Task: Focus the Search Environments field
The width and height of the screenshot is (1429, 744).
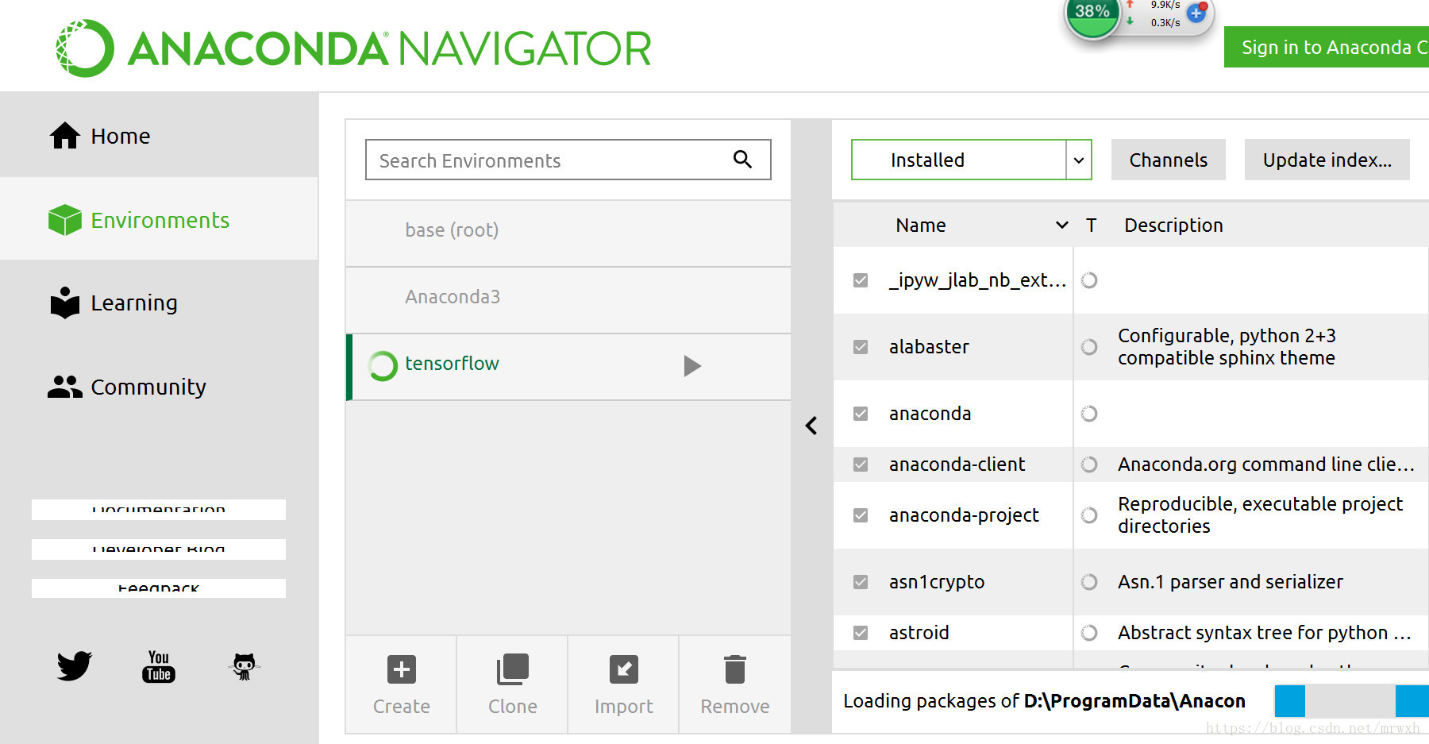Action: click(x=568, y=160)
